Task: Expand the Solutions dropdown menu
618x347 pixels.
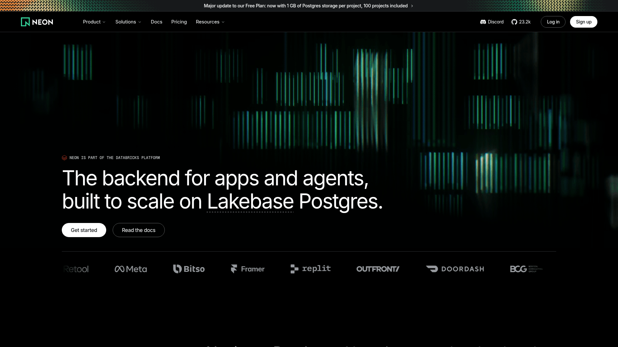Action: click(128, 22)
